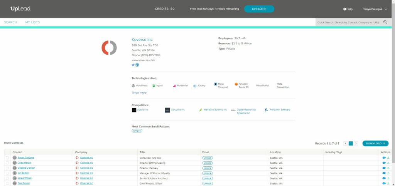Screen dimensions: 395x186
Task: Click the Predixion Software logo icon
Action: tap(266, 110)
